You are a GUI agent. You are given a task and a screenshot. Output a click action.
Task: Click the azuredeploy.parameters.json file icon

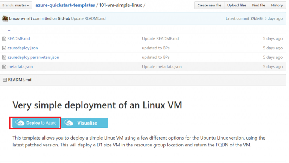pos(4,57)
